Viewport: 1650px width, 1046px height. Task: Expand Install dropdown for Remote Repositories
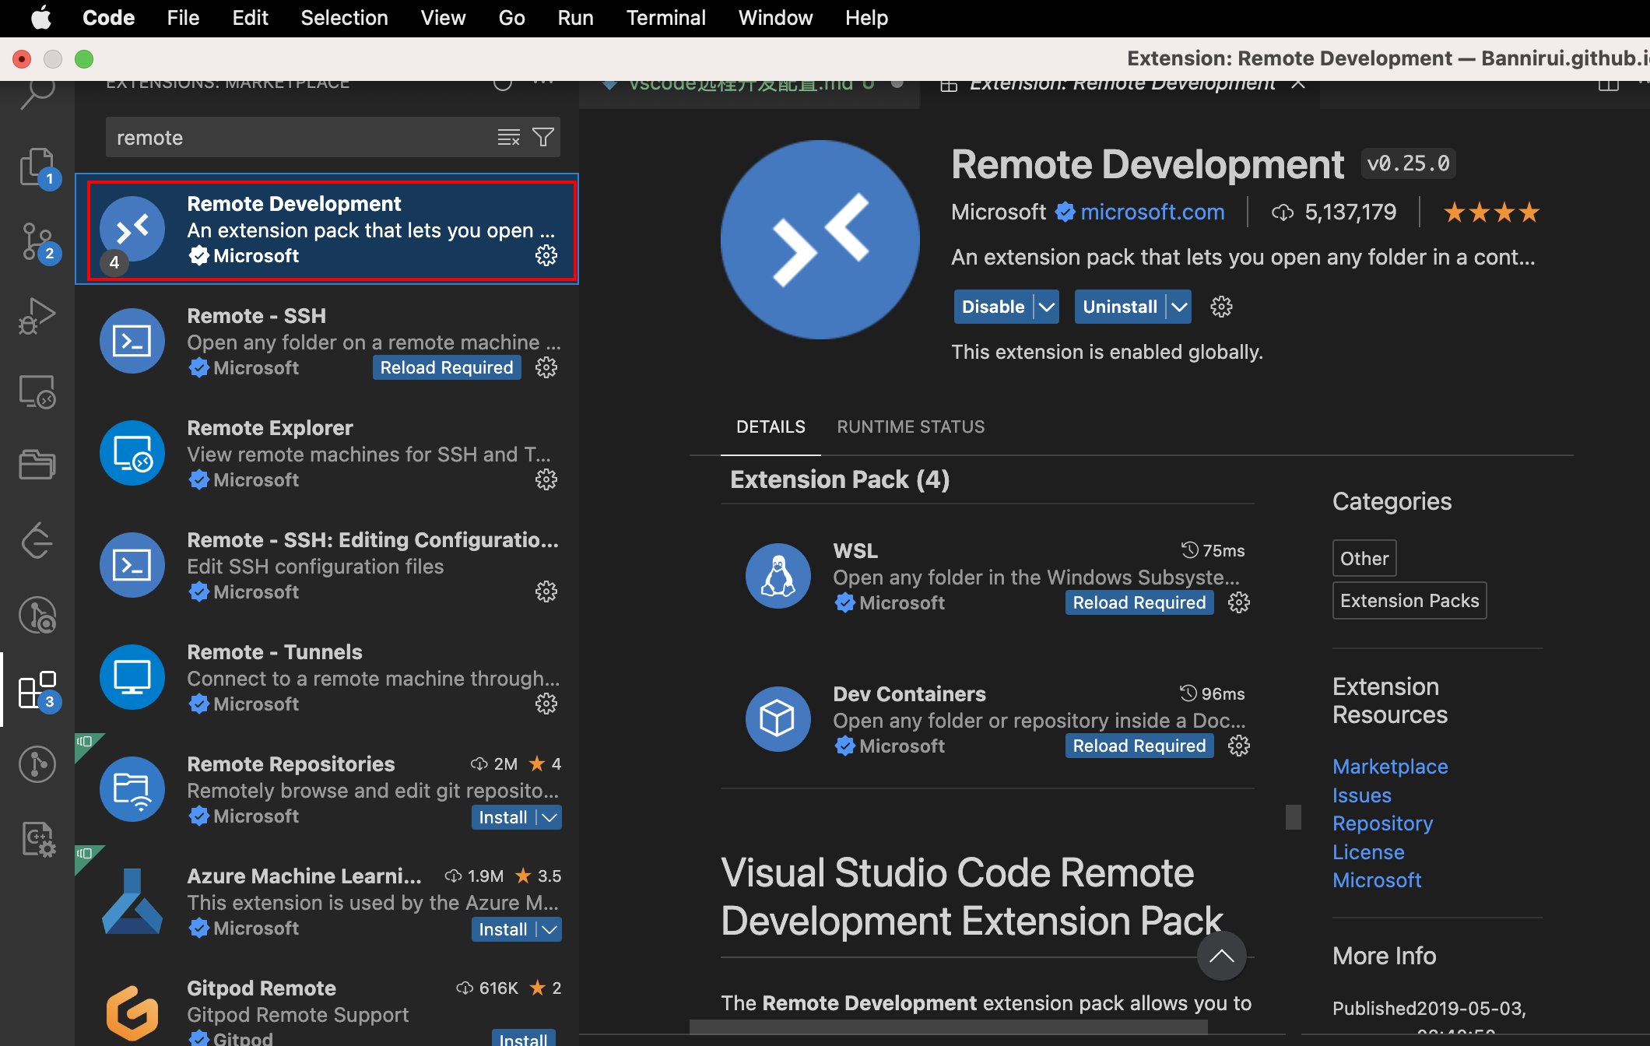point(550,817)
